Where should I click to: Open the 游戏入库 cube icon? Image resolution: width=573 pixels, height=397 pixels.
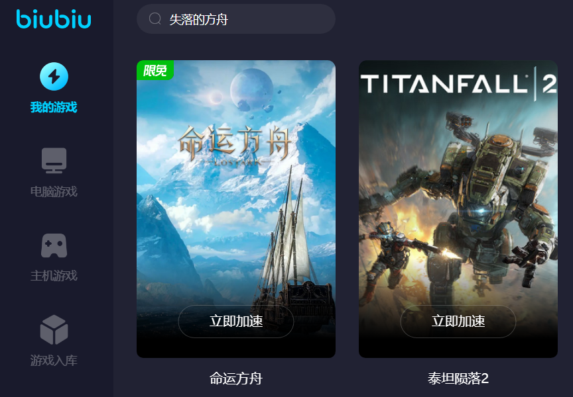(x=54, y=330)
